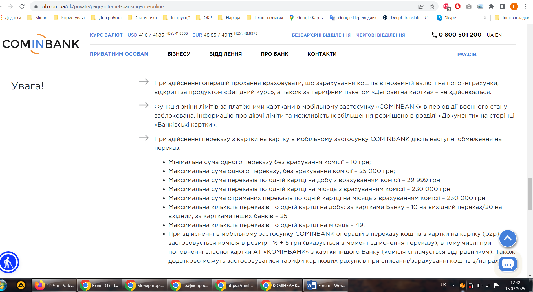Switch to Графік прос... Chrome taskbar window
Image resolution: width=533 pixels, height=292 pixels.
[190, 285]
